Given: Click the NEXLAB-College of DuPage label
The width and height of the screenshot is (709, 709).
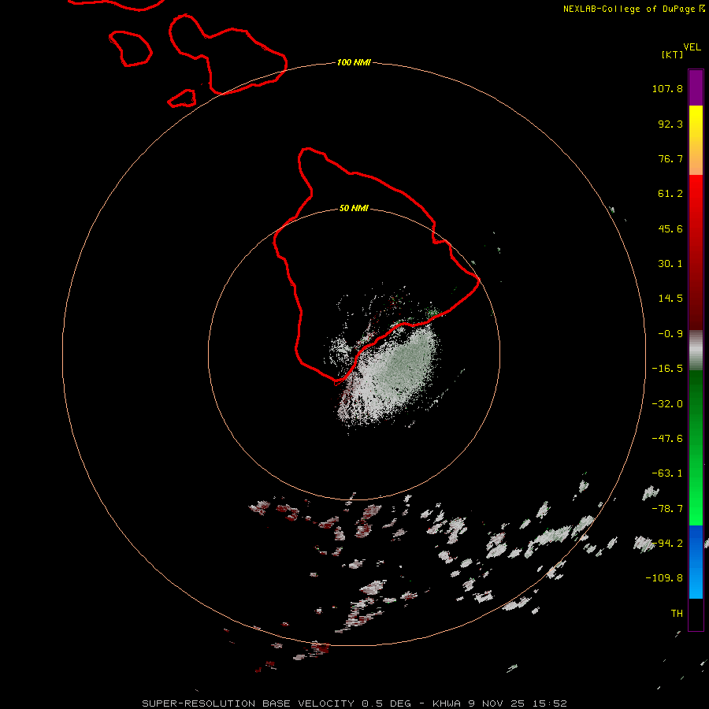Looking at the screenshot, I should point(630,9).
